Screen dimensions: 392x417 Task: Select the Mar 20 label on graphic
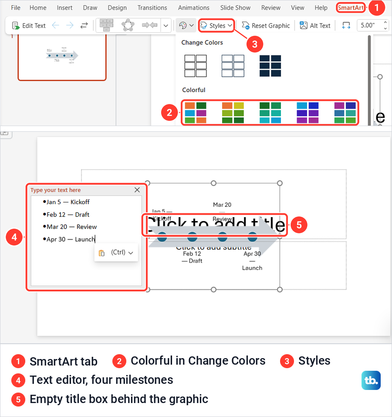point(222,205)
